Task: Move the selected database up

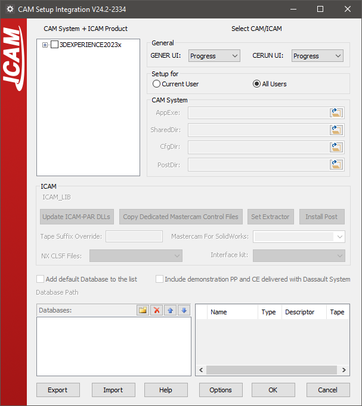Action: pos(170,310)
